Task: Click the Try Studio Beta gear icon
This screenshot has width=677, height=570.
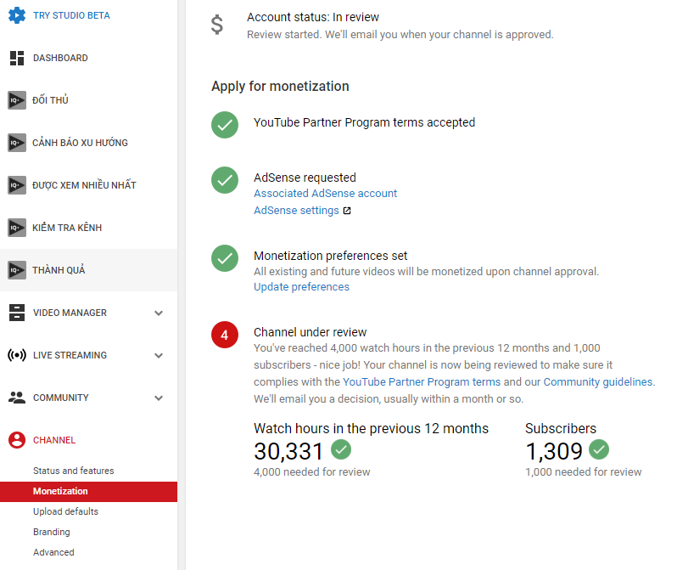Action: [17, 15]
